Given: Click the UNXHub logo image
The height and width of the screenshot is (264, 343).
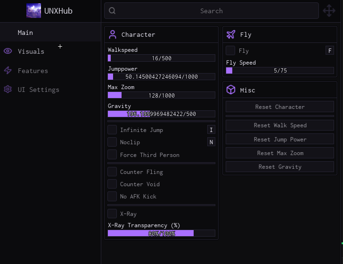Looking at the screenshot, I should click(x=33, y=10).
